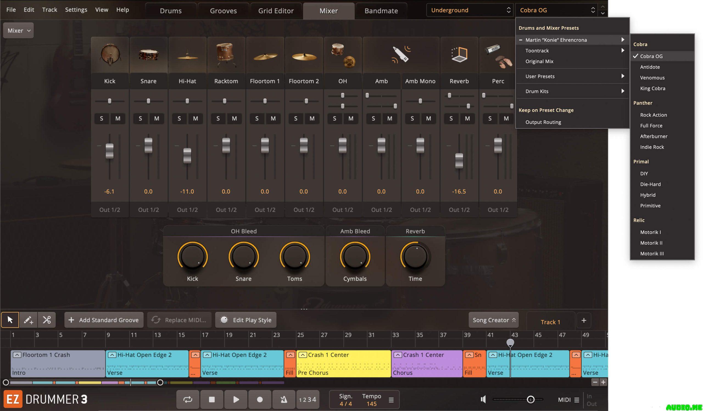Select the Antidote preset

pyautogui.click(x=662, y=67)
